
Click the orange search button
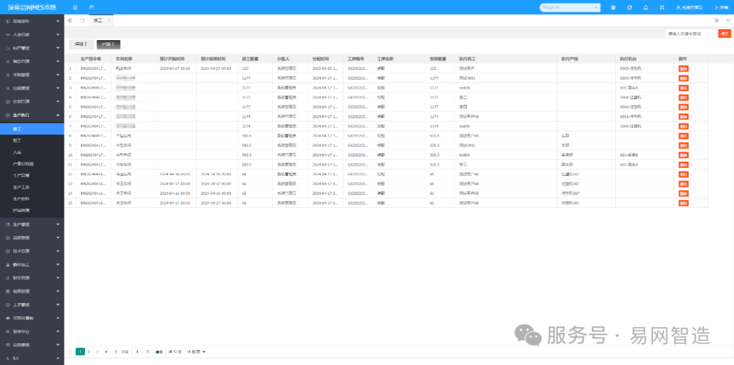(724, 33)
